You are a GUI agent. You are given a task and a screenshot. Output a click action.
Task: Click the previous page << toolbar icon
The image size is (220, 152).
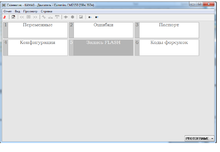pyautogui.click(x=22, y=17)
